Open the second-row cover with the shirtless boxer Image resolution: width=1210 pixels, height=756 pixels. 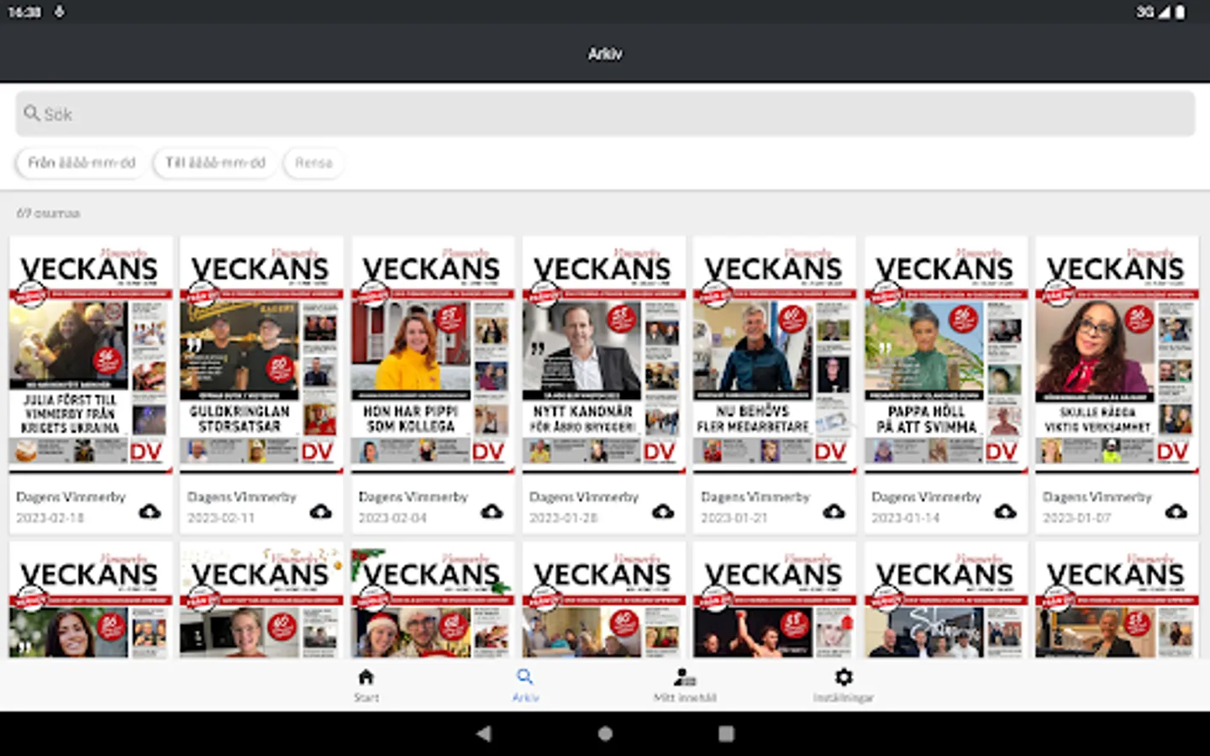(775, 600)
